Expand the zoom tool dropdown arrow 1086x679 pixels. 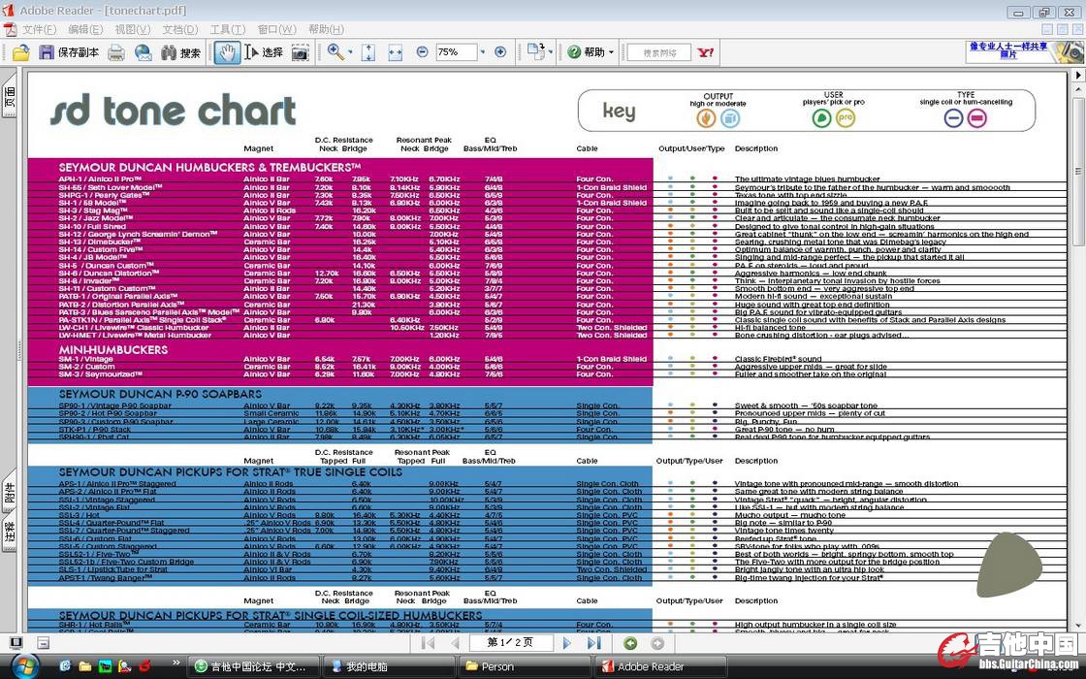tap(350, 52)
